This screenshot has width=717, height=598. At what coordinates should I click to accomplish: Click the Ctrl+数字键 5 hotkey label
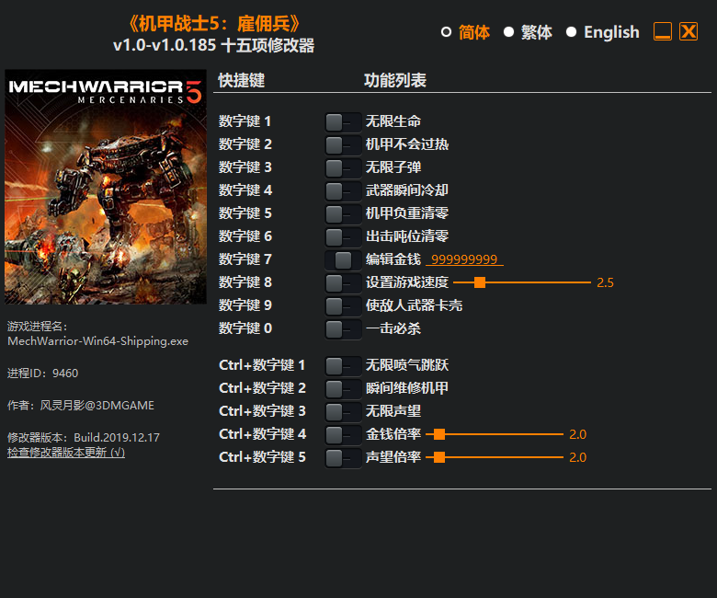pyautogui.click(x=262, y=457)
